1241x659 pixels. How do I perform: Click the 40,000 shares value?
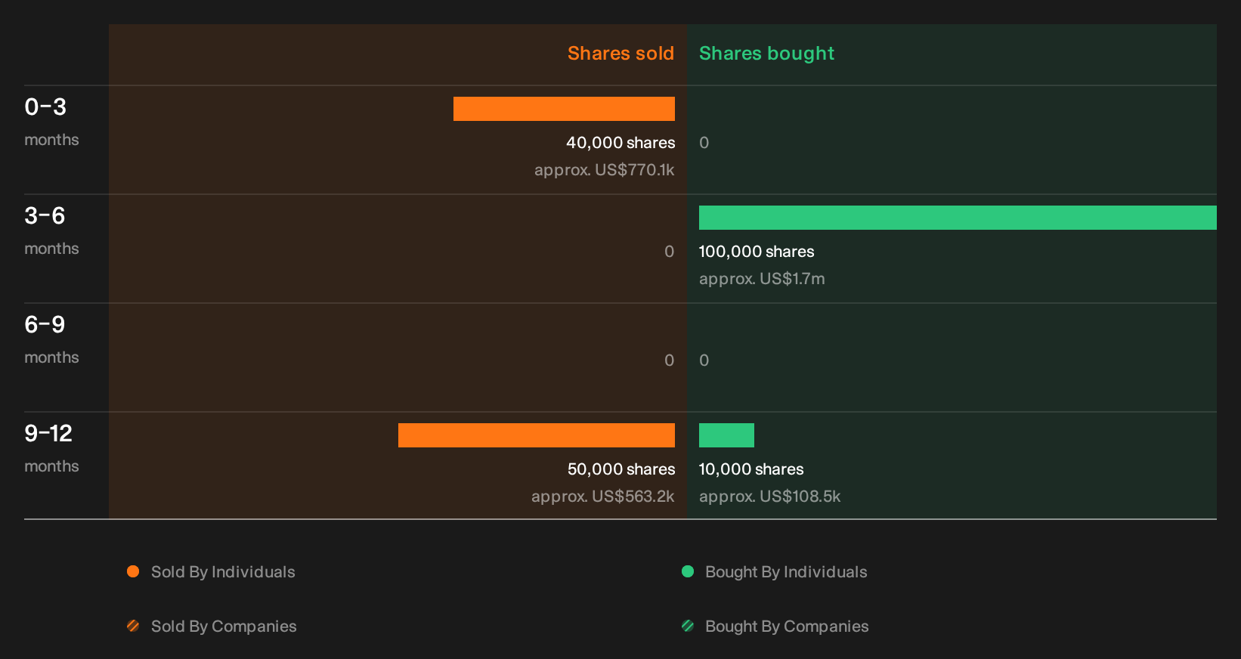click(620, 143)
